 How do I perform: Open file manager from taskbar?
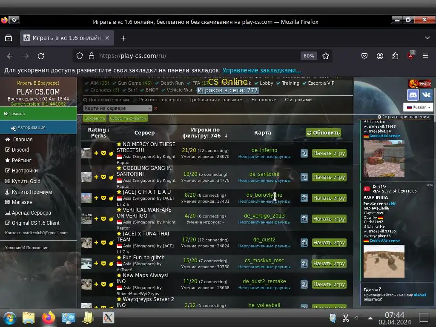[29, 318]
